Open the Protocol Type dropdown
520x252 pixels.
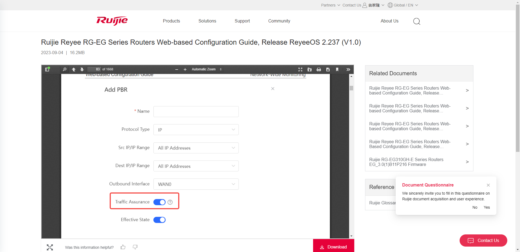(x=196, y=130)
